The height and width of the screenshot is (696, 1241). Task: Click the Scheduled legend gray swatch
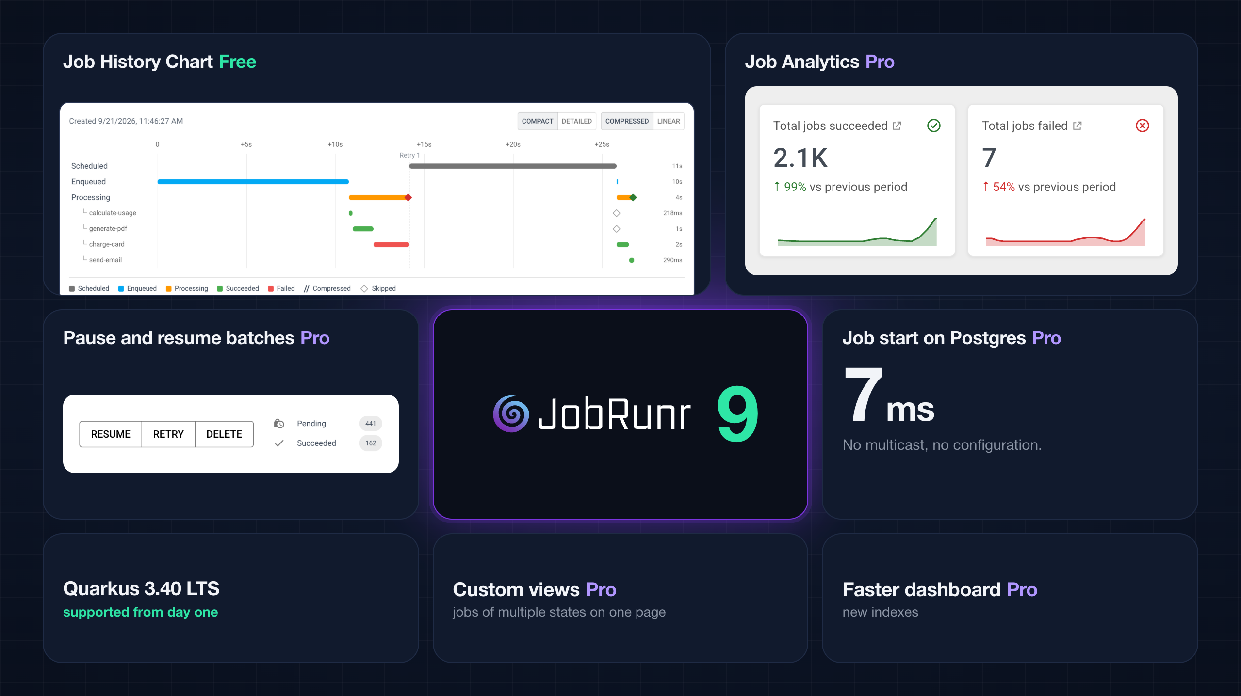[x=72, y=289]
